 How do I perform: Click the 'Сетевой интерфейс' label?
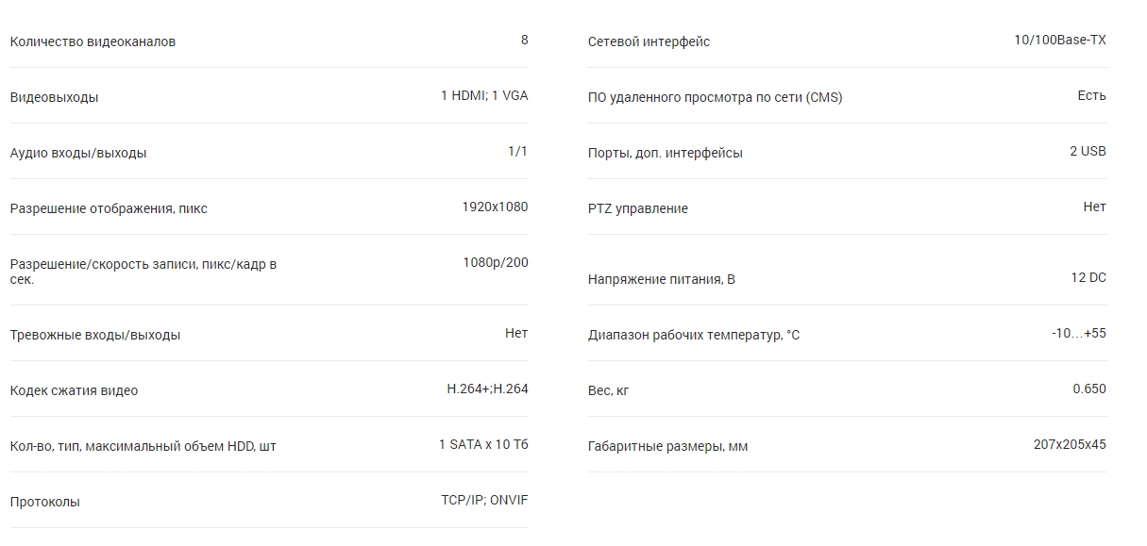click(x=649, y=41)
